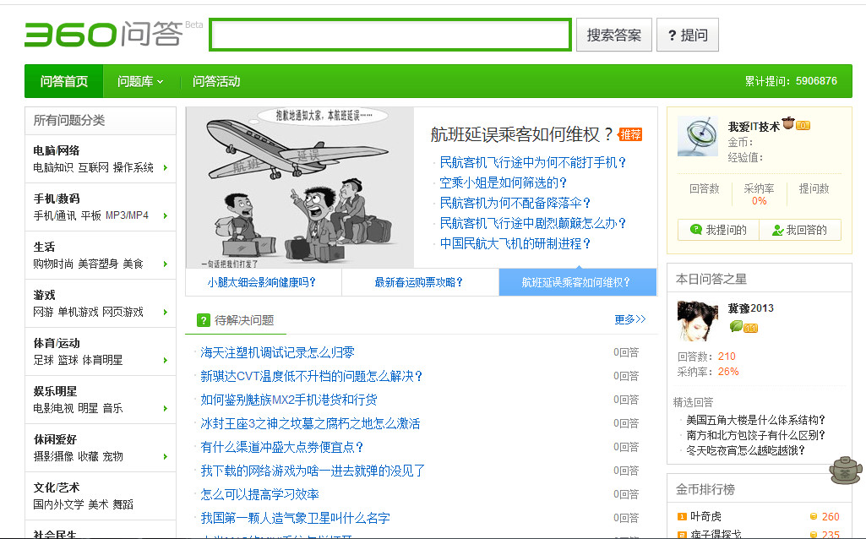Open the headline 航班延误乘客如何维权？
Viewport: 866px width, 539px height.
pos(521,134)
